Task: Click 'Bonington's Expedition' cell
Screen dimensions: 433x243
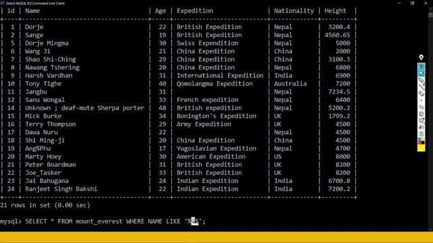Action: (x=216, y=116)
